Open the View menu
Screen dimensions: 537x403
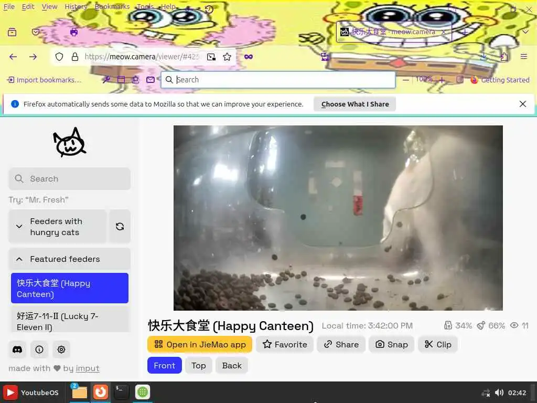pos(50,6)
